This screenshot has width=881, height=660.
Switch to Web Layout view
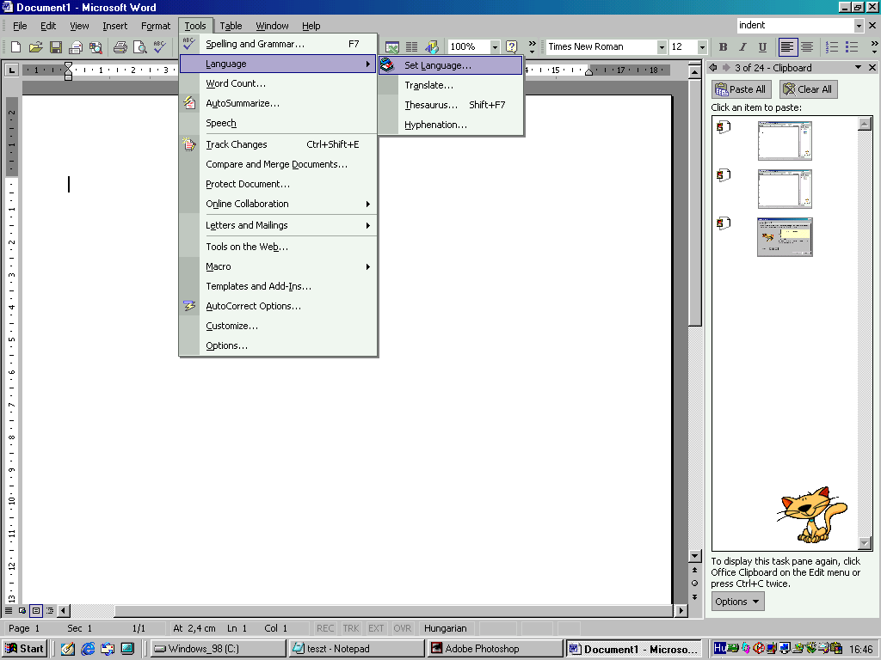click(22, 610)
